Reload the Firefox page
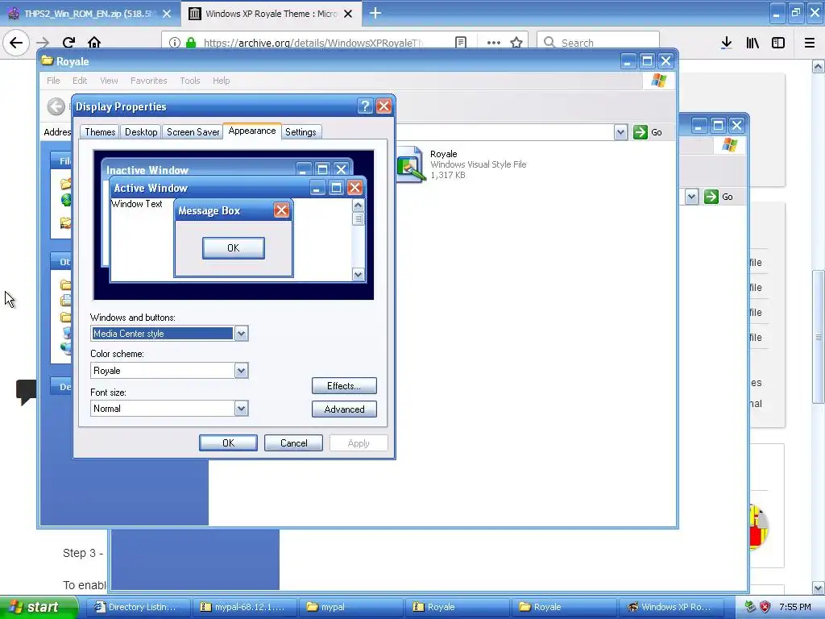Image resolution: width=825 pixels, height=619 pixels. pyautogui.click(x=68, y=43)
